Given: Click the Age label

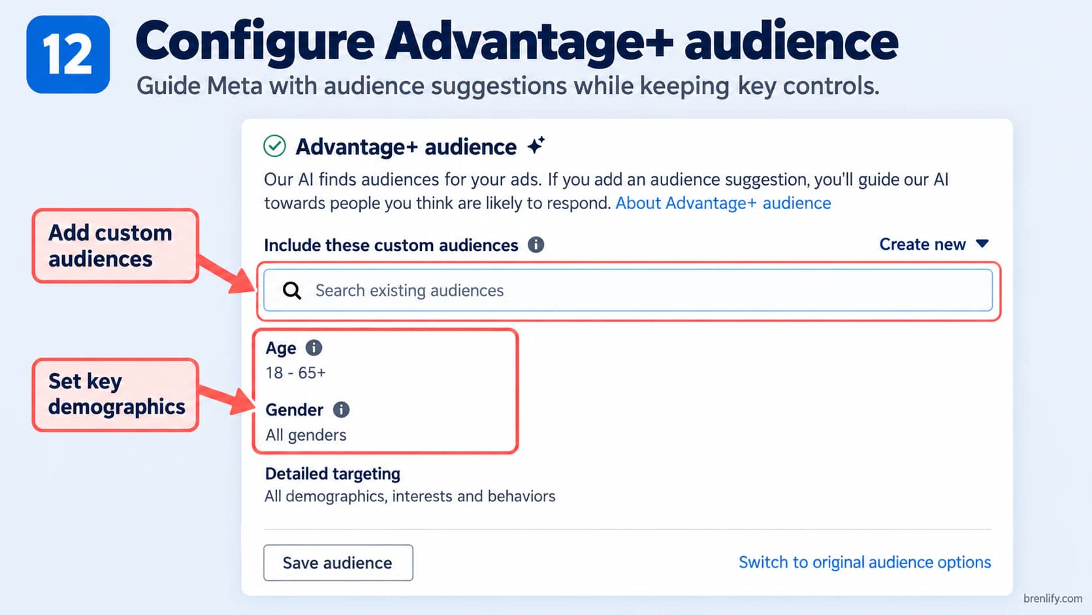Looking at the screenshot, I should (x=281, y=348).
